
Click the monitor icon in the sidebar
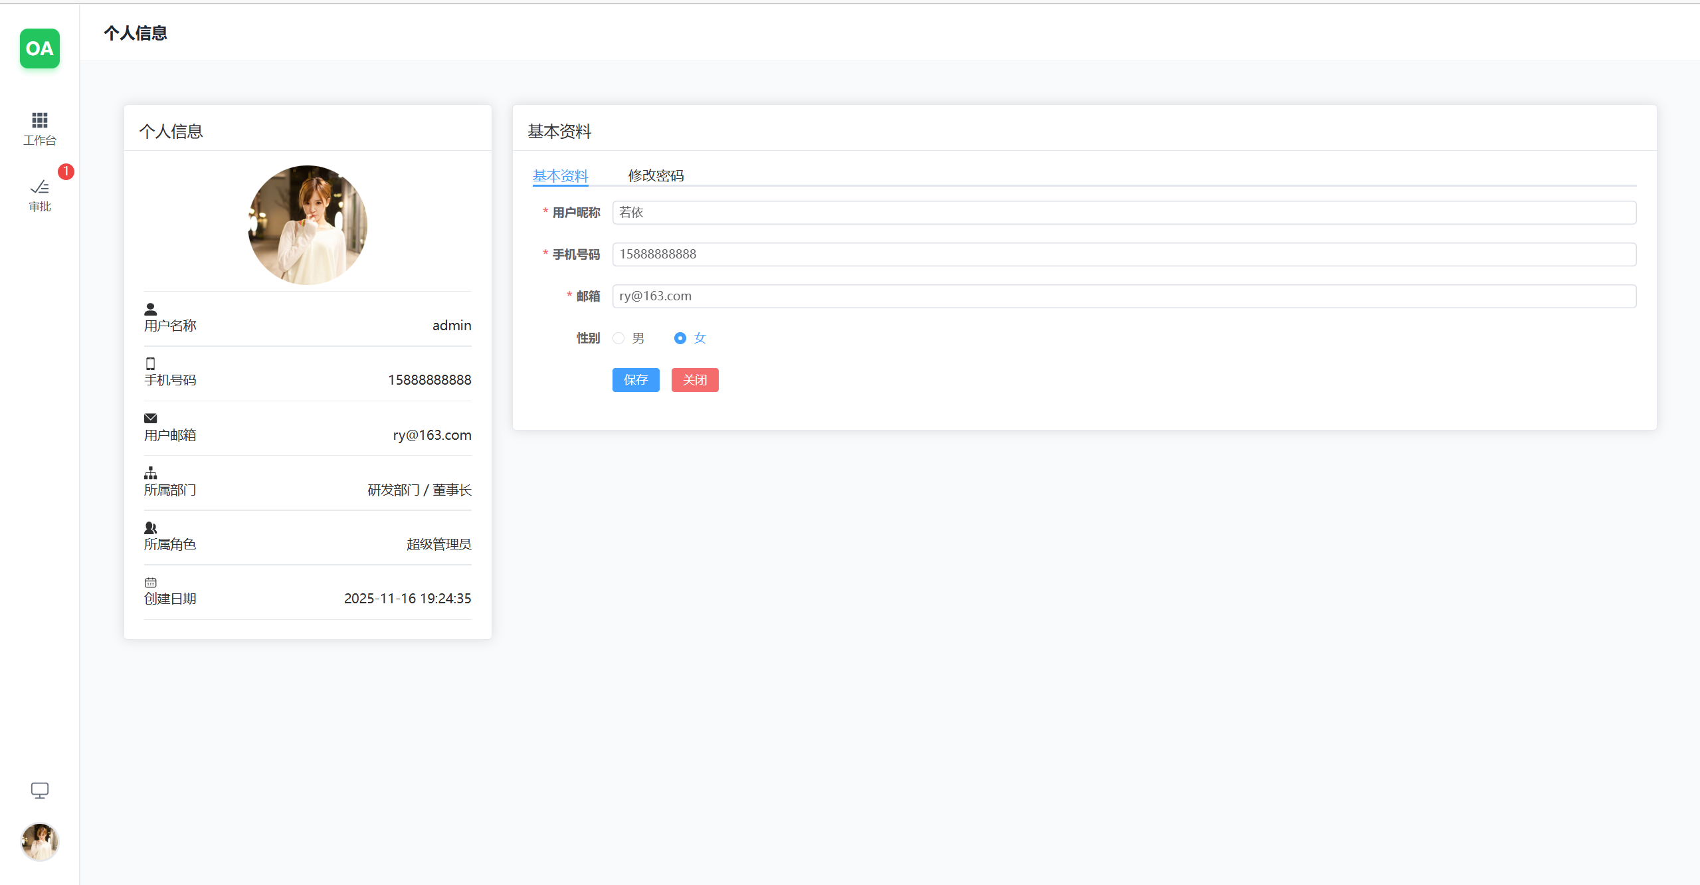pyautogui.click(x=40, y=790)
